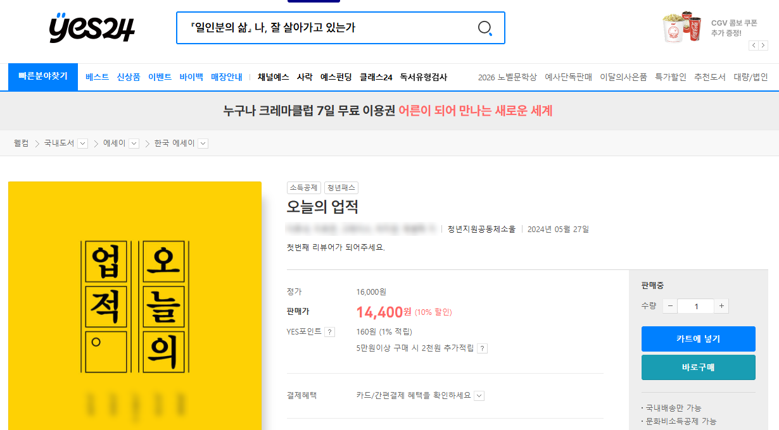This screenshot has height=430, width=779.
Task: Click the 바로구매 button
Action: point(698,367)
